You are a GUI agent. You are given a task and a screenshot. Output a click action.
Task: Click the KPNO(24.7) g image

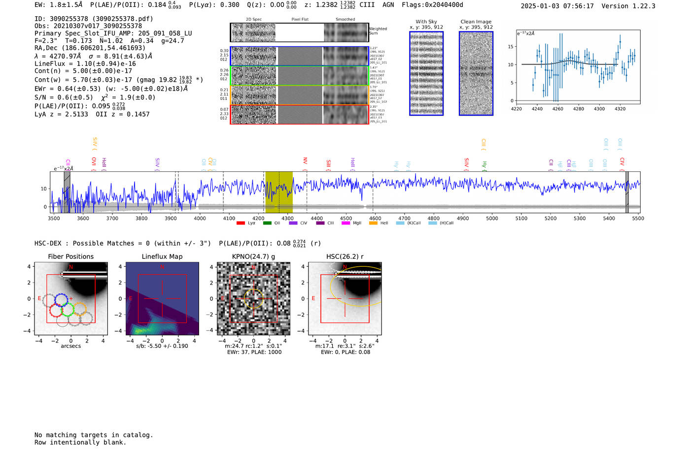click(253, 299)
